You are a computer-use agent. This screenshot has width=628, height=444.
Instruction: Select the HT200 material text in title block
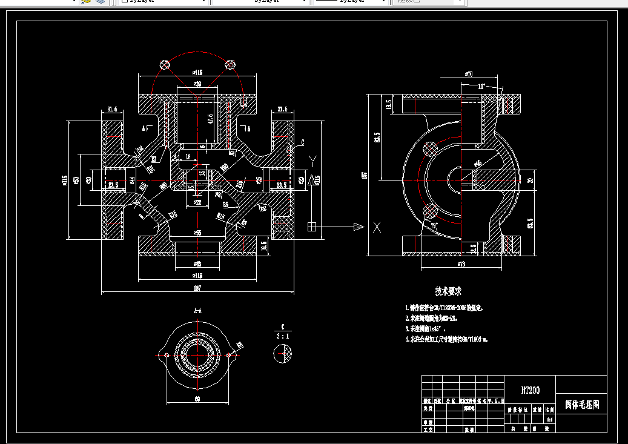(x=530, y=390)
